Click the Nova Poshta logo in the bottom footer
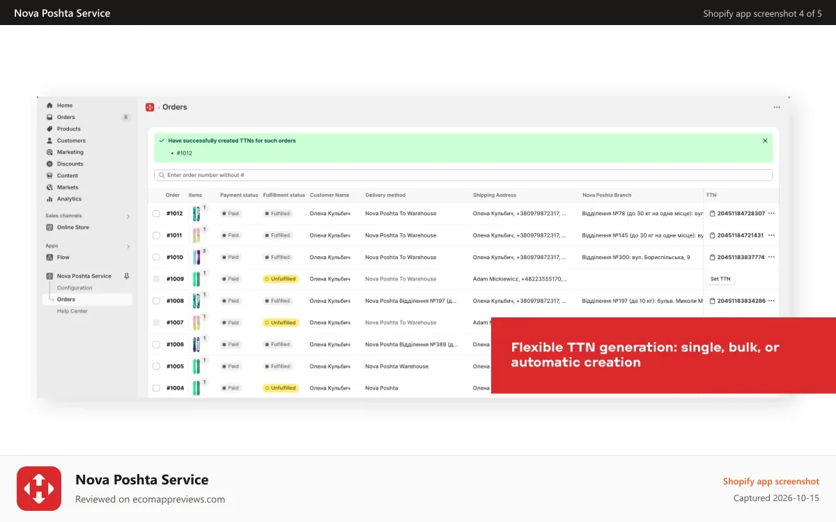Screen dimensions: 836x522 click(39, 489)
